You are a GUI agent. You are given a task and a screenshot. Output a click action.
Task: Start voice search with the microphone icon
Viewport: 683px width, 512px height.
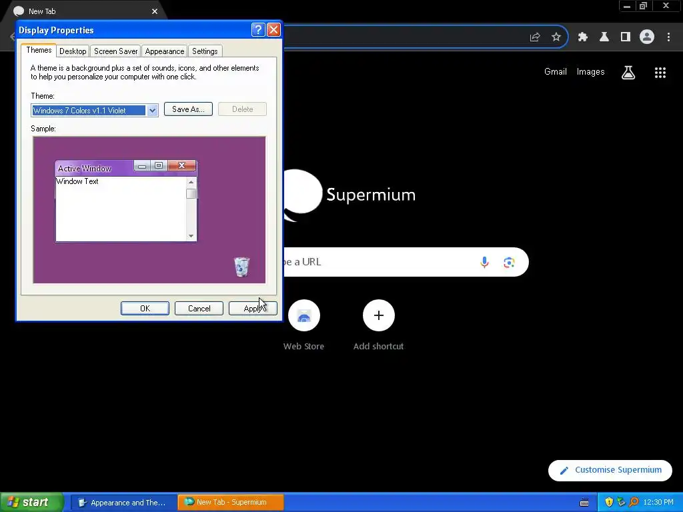coord(484,262)
